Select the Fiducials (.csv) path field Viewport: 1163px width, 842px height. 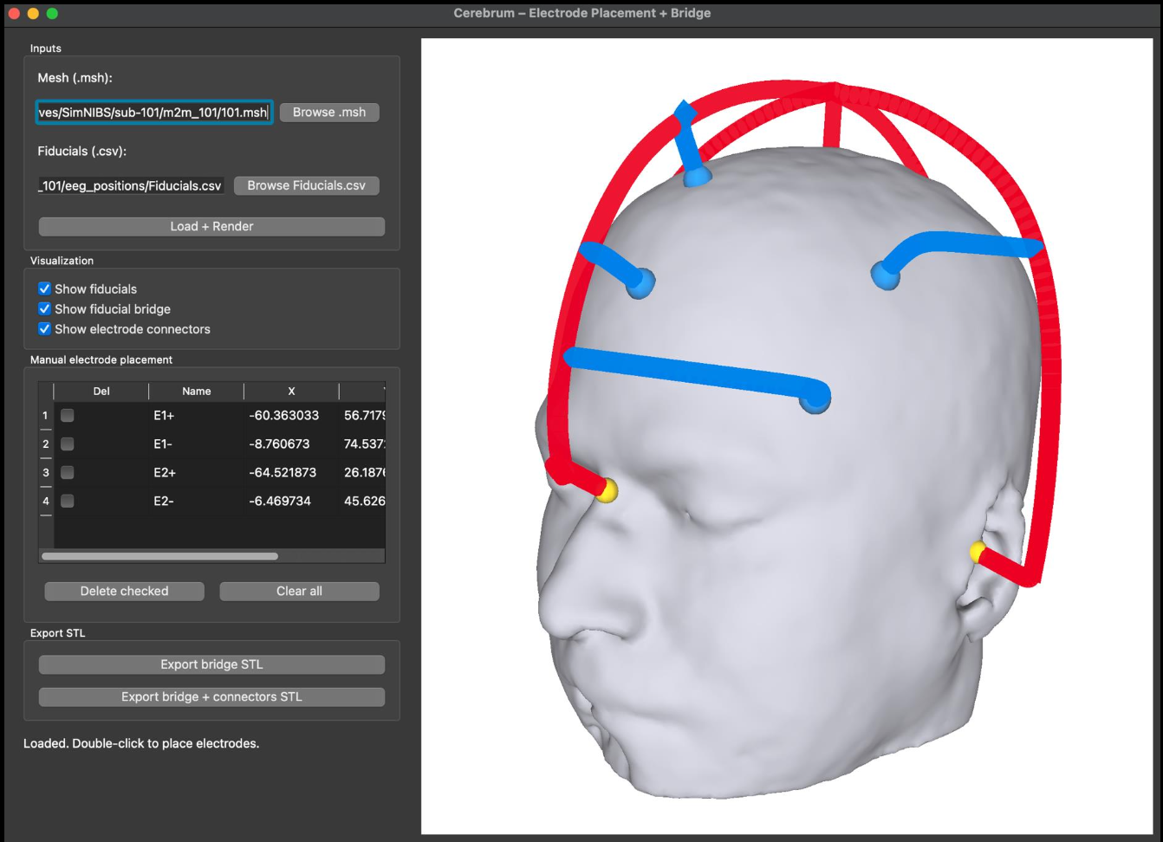coord(130,185)
